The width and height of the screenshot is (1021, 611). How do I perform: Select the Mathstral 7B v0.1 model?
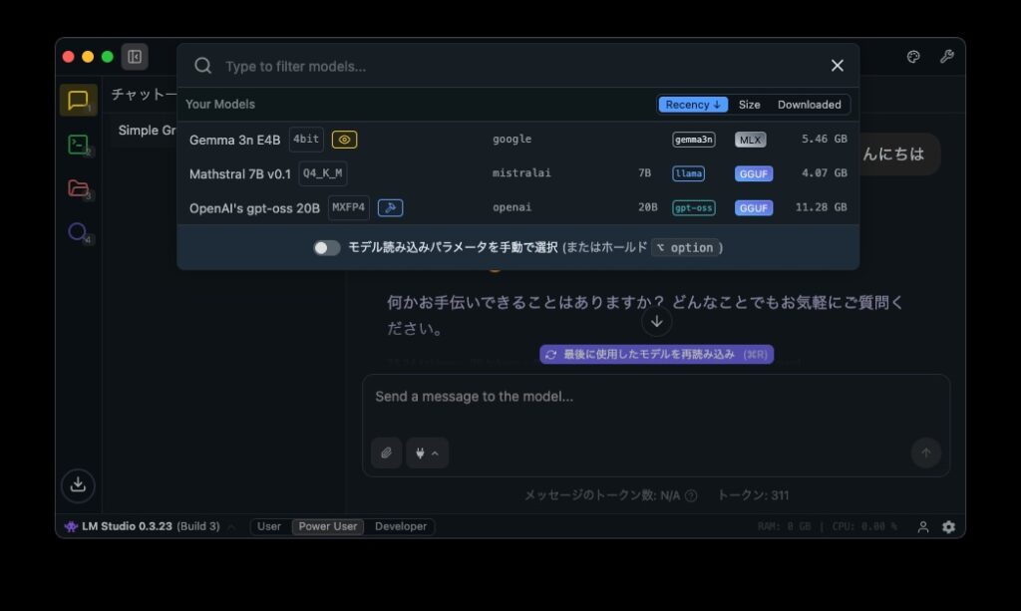[x=518, y=173]
